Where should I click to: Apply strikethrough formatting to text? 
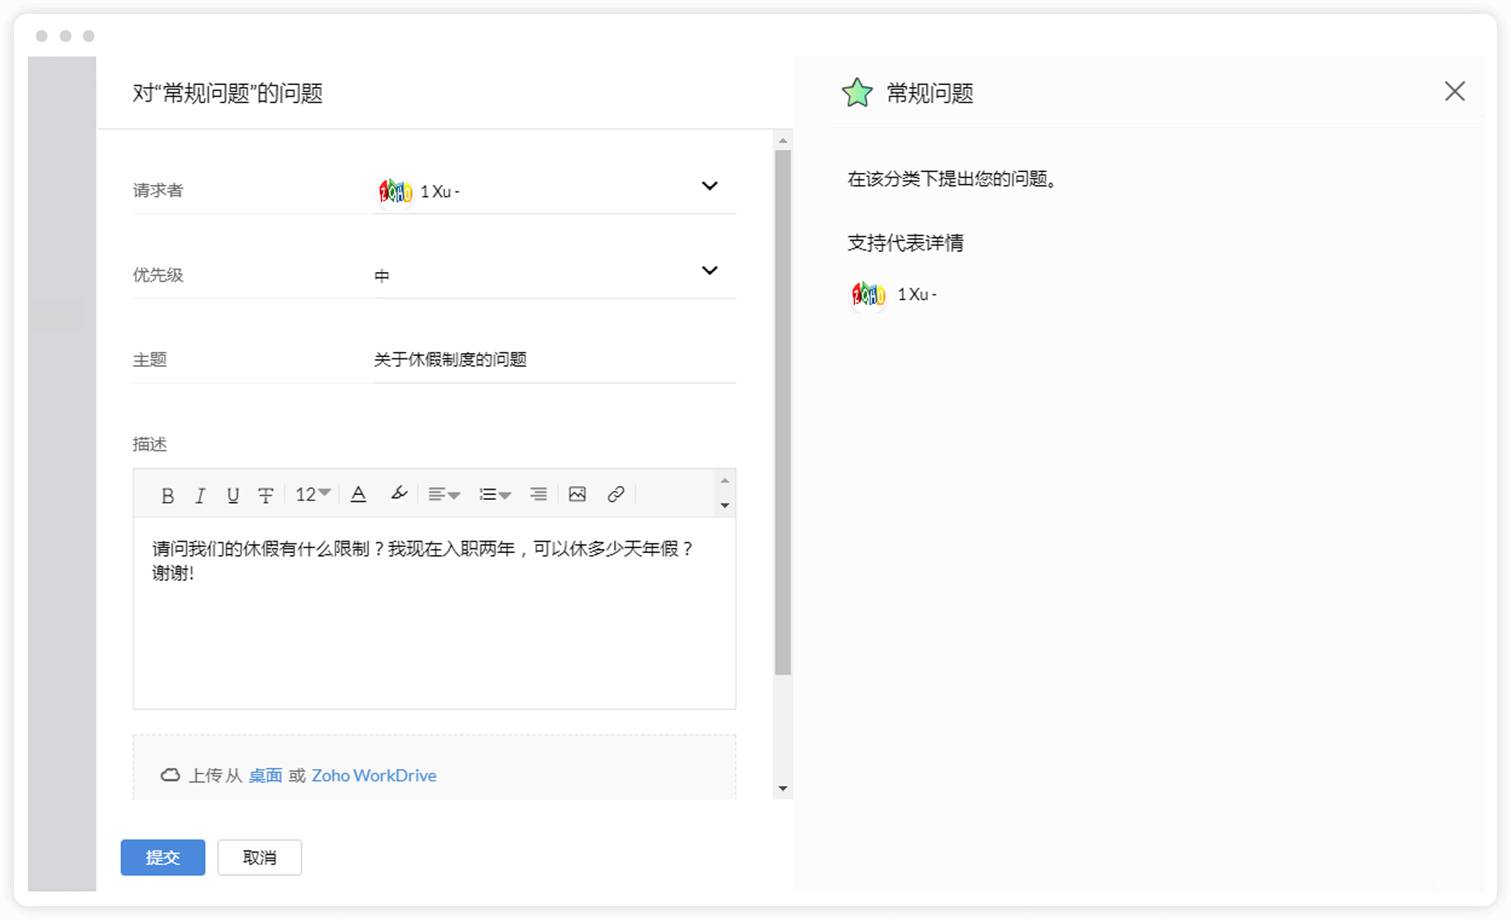pyautogui.click(x=265, y=495)
